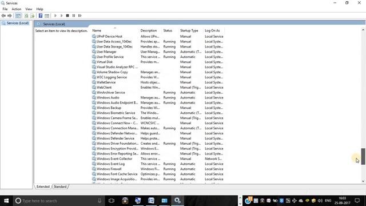Toggle Show/Hide Console Tree toolbar icon
This screenshot has width=366, height=206.
tap(18, 15)
